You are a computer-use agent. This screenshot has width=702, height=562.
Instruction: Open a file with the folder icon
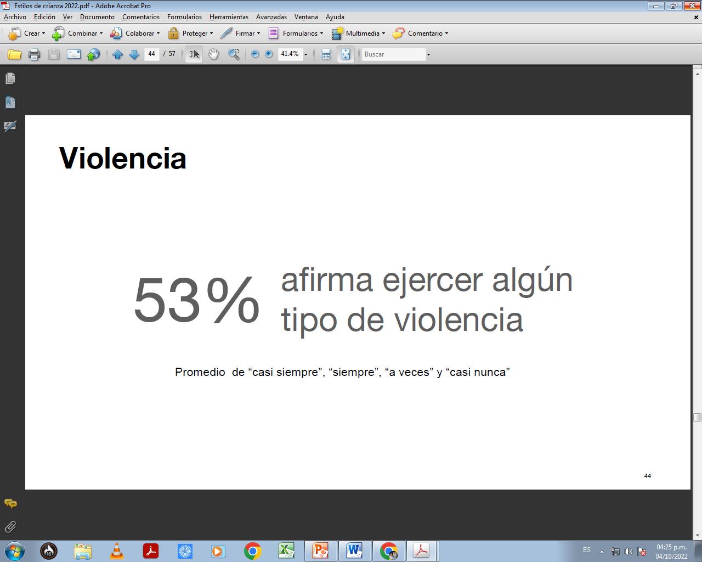pos(14,54)
